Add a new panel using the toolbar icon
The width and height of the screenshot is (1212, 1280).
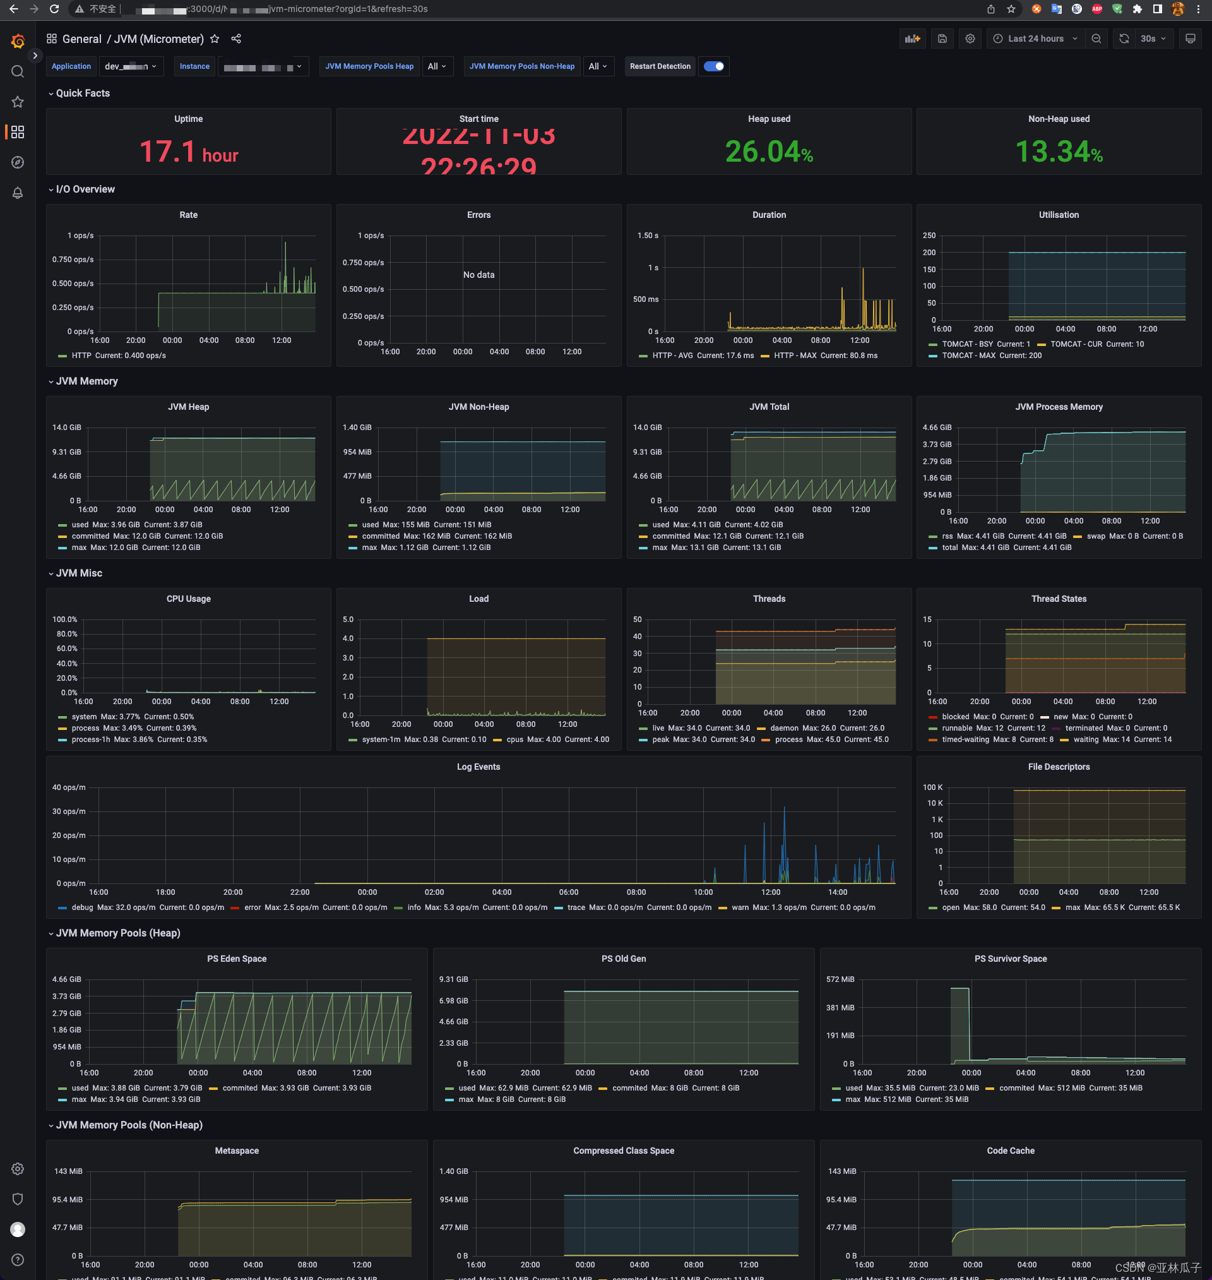click(912, 38)
